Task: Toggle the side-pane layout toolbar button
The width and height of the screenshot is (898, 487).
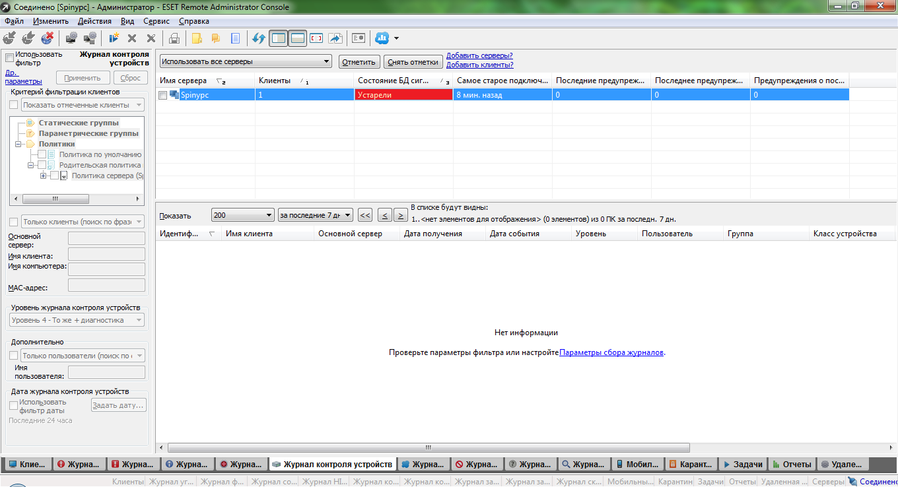Action: [x=279, y=38]
